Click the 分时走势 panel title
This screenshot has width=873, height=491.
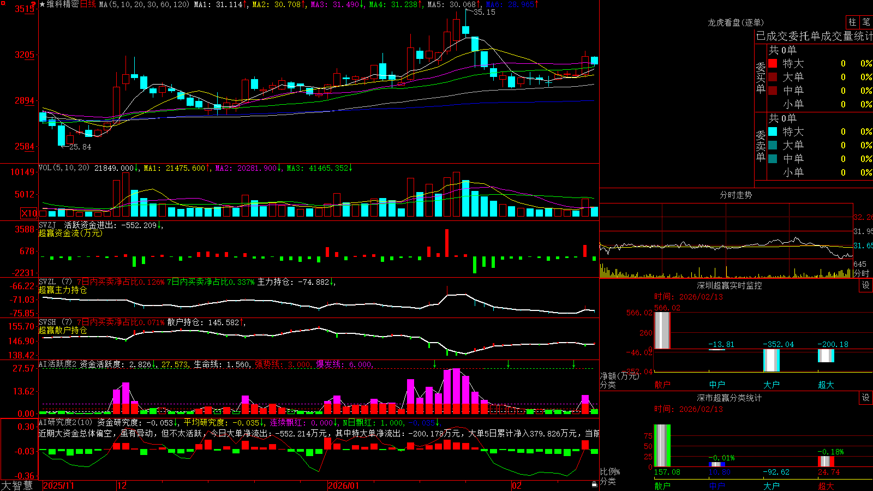[736, 195]
